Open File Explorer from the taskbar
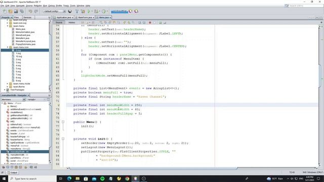Viewport: 324px width, 182px height. 77,178
